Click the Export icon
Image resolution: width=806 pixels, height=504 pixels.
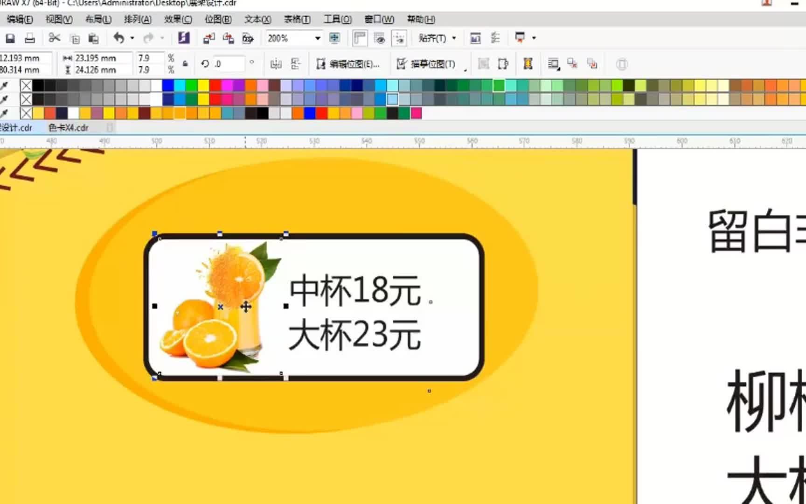pos(228,38)
